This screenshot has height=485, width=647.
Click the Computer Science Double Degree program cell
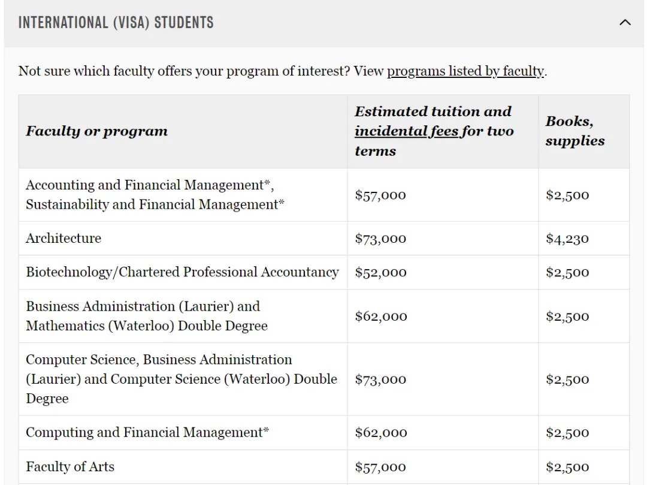click(183, 379)
